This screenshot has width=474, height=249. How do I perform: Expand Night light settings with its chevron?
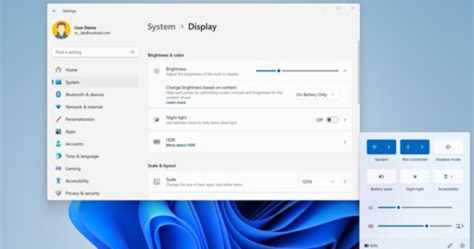345,120
